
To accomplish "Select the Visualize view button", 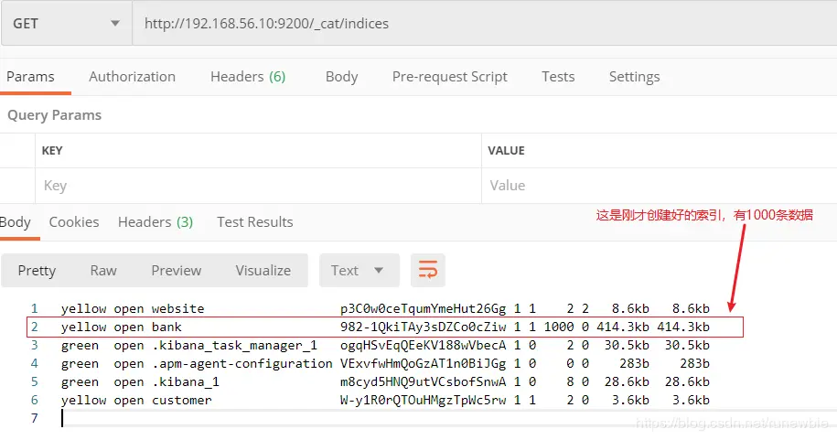I will [263, 271].
